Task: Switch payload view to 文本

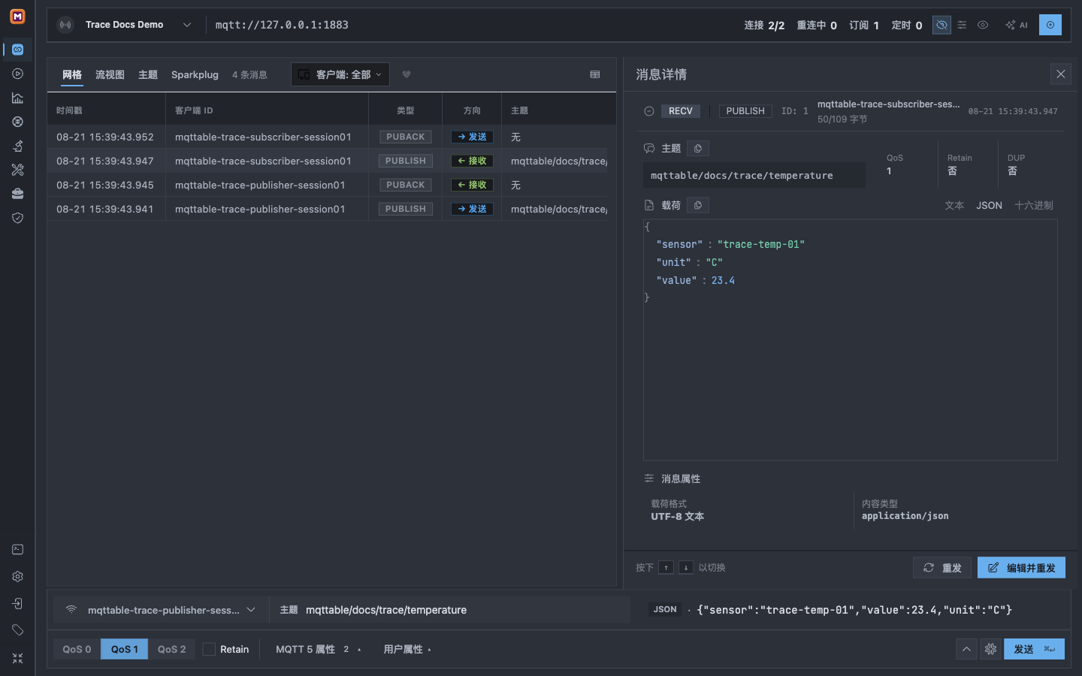Action: tap(954, 205)
